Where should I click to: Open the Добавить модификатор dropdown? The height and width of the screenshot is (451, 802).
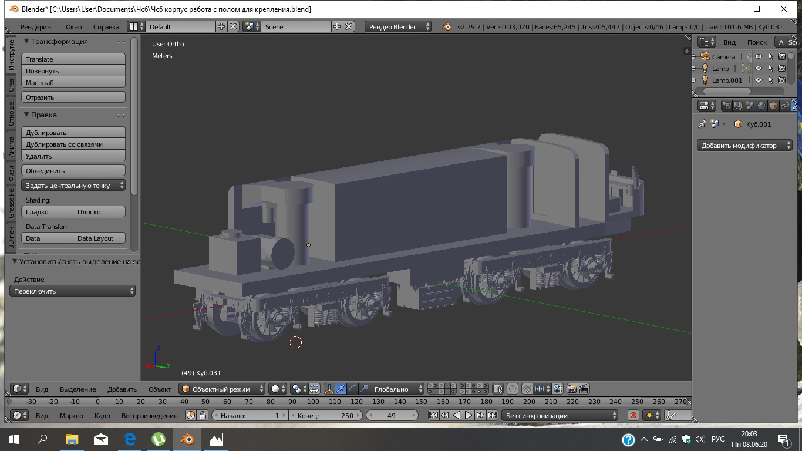click(744, 146)
